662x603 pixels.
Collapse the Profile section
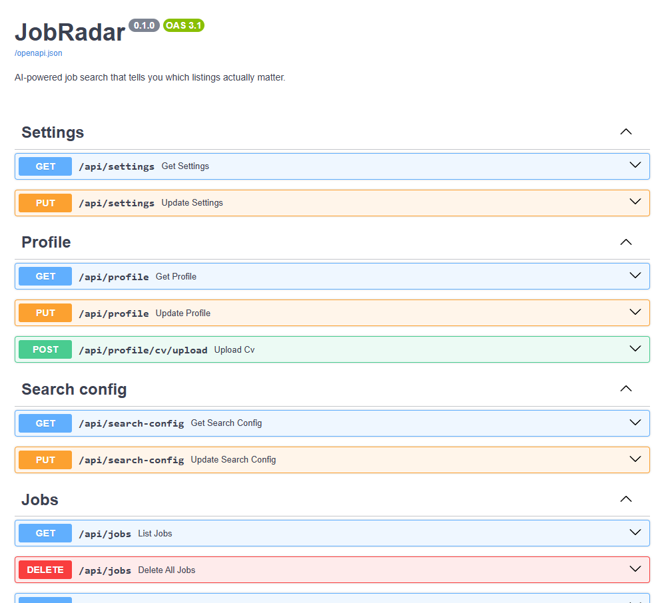coord(625,242)
